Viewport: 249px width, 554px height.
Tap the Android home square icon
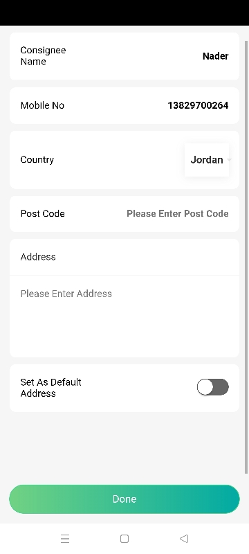coord(124,539)
